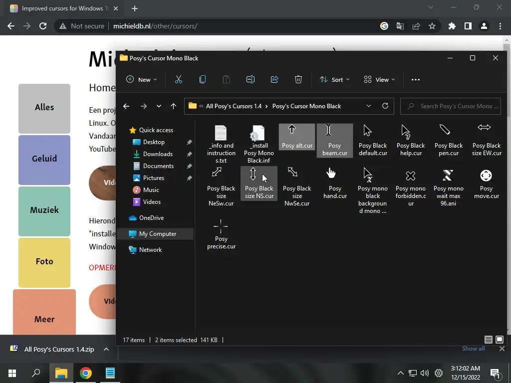Bookmark this page with star icon
511x383 pixels.
[432, 26]
